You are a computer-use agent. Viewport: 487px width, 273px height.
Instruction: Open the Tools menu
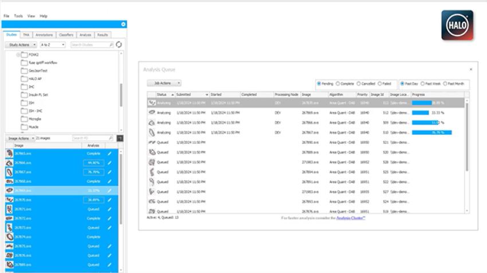pyautogui.click(x=18, y=16)
